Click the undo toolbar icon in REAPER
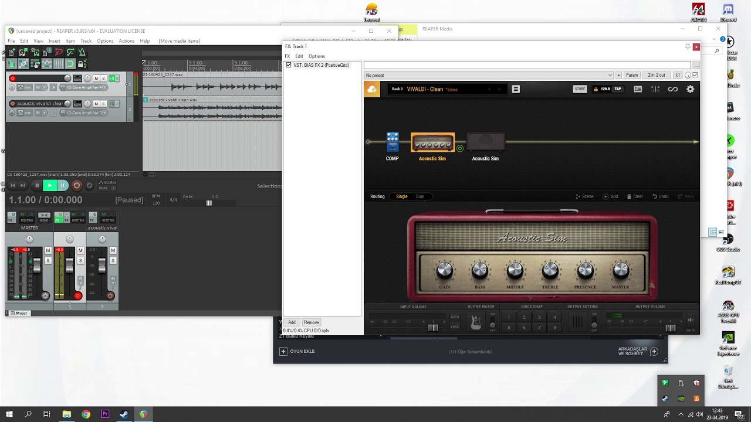The height and width of the screenshot is (422, 751). pos(59,52)
